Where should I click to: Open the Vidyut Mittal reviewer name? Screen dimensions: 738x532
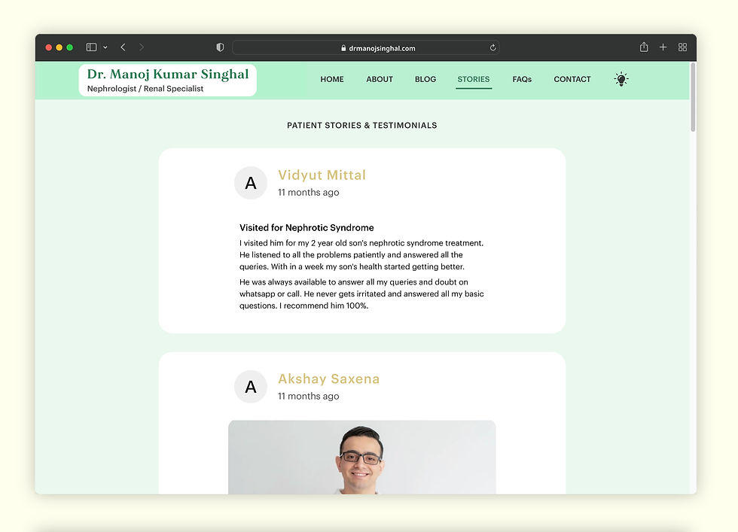(322, 175)
